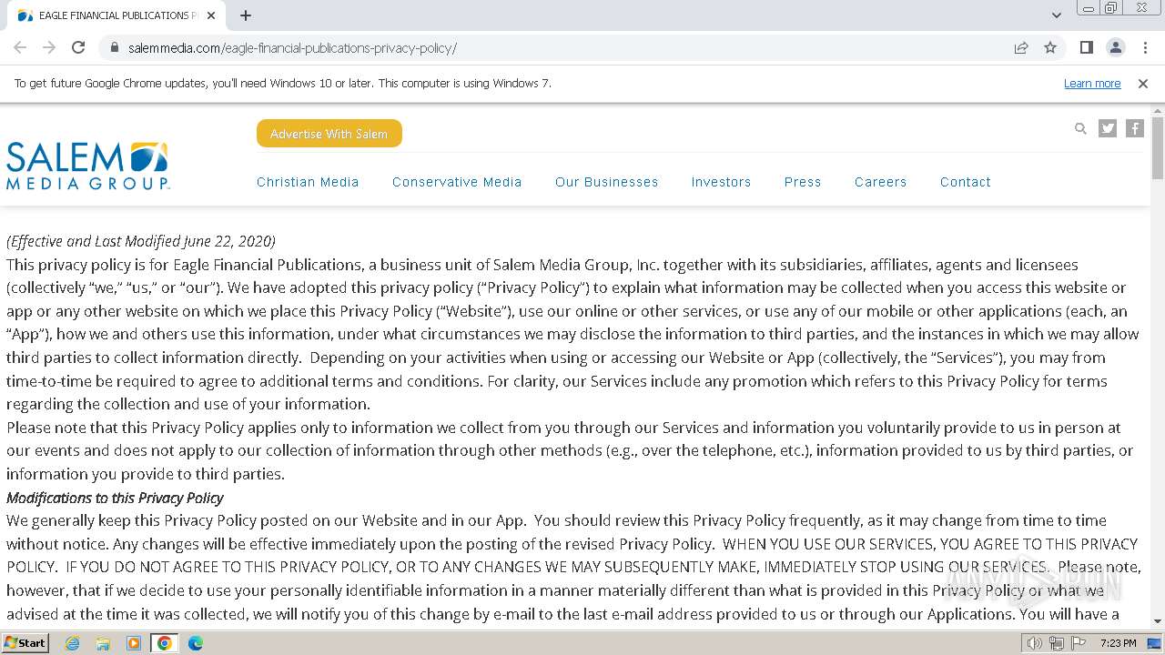Viewport: 1165px width, 655px height.
Task: Open the network tray icon
Action: (1056, 643)
